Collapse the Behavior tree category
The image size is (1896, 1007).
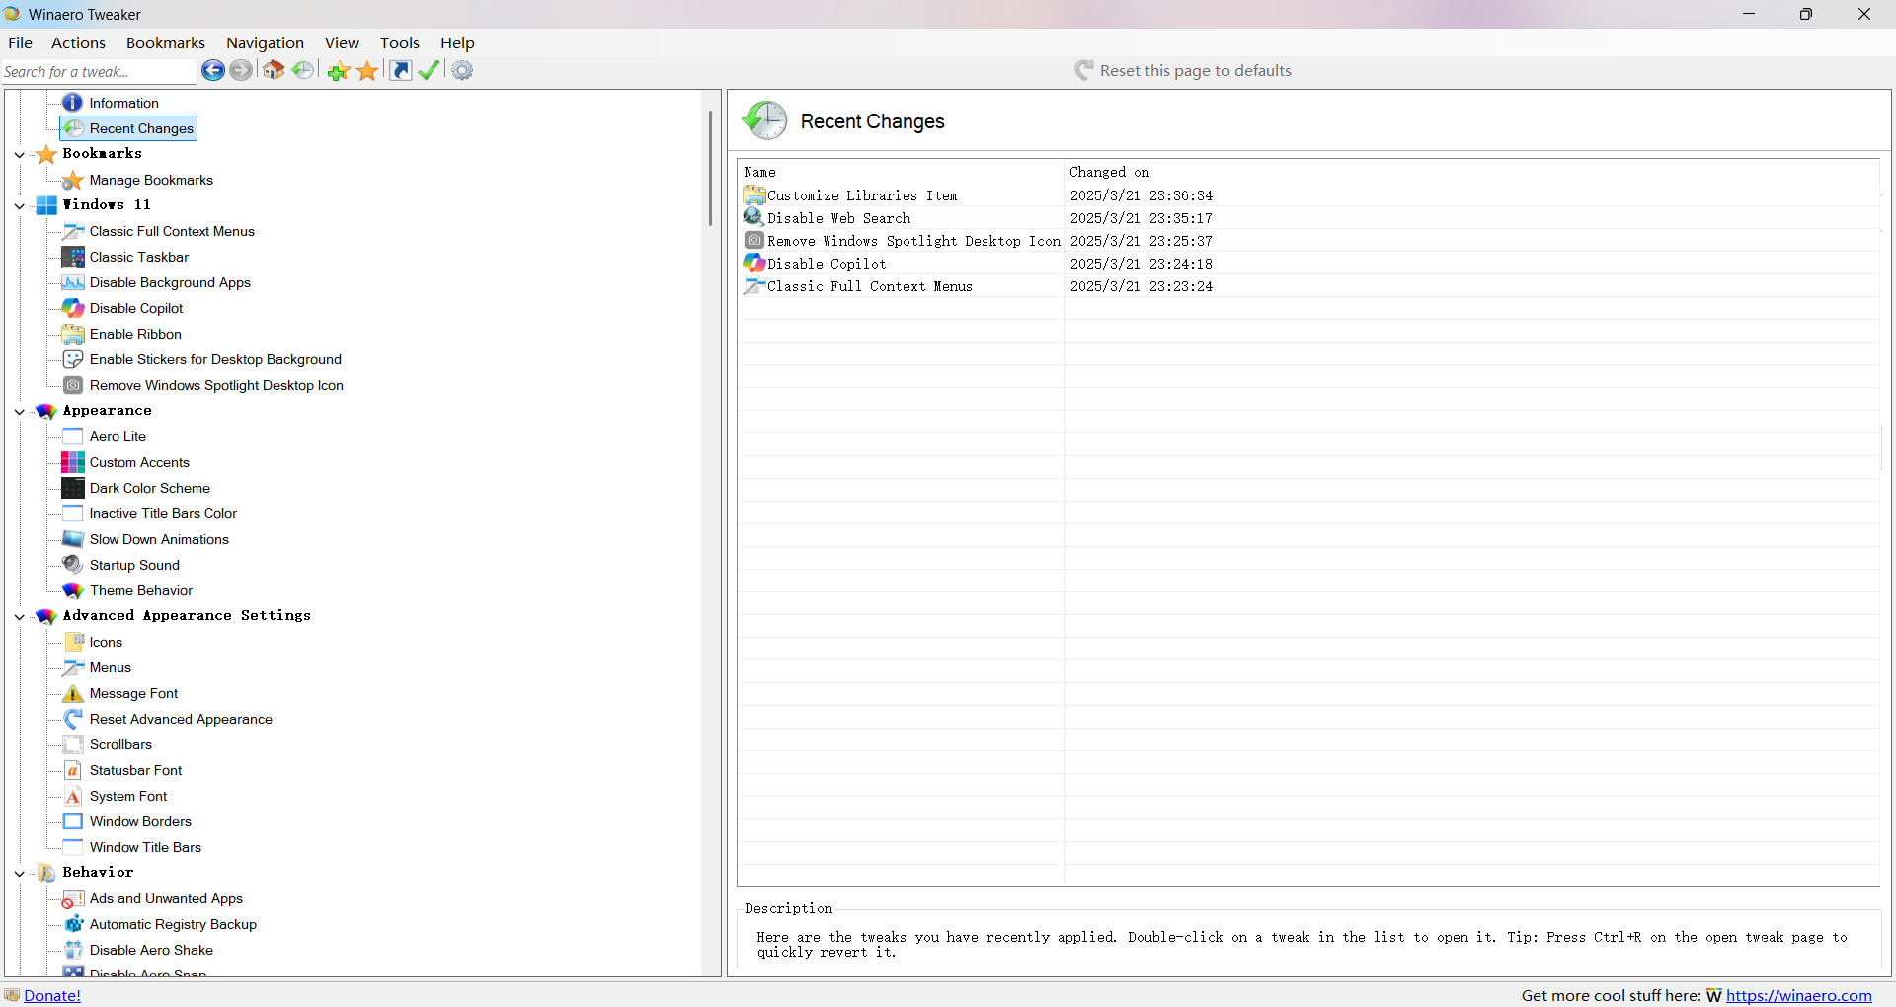coord(20,873)
